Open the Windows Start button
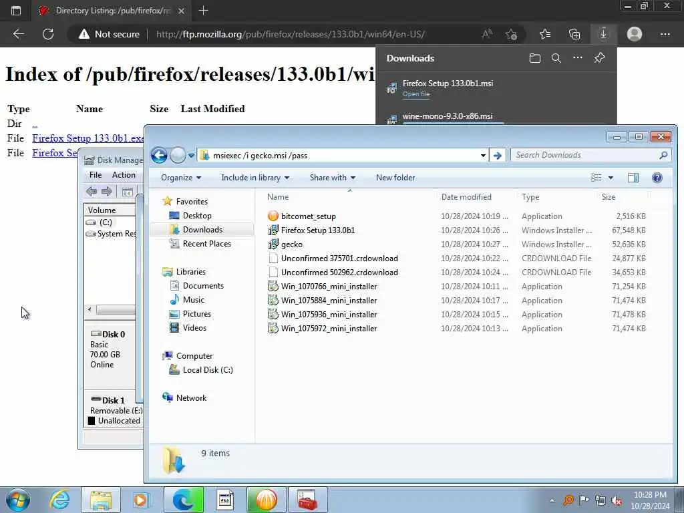Screen dimensions: 684x513 point(18,500)
